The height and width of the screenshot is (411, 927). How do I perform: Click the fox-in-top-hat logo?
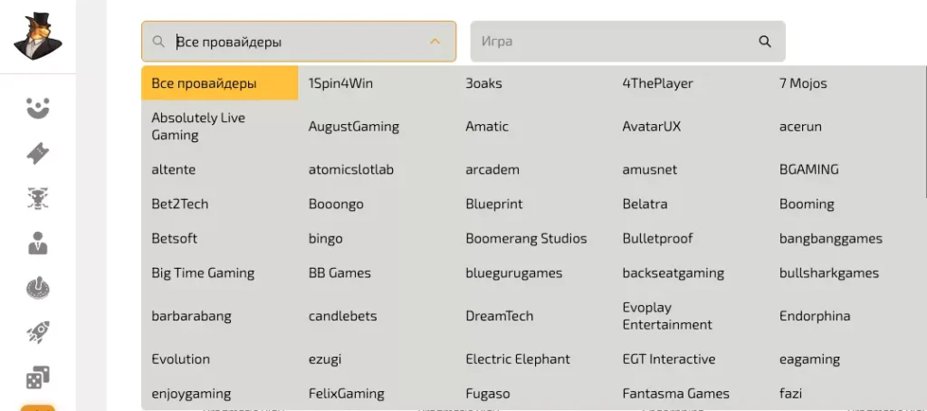click(38, 35)
